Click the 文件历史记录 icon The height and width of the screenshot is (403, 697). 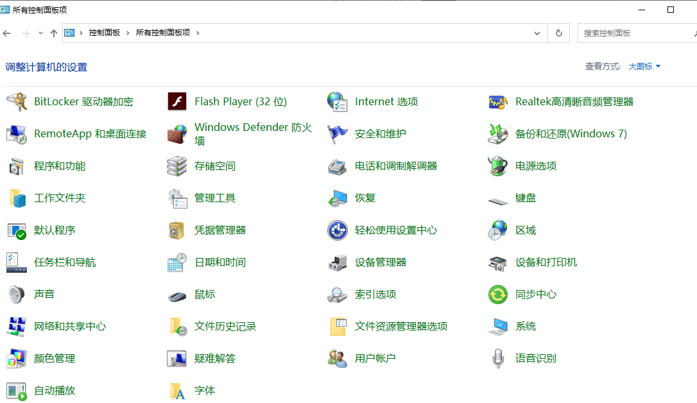coord(178,327)
